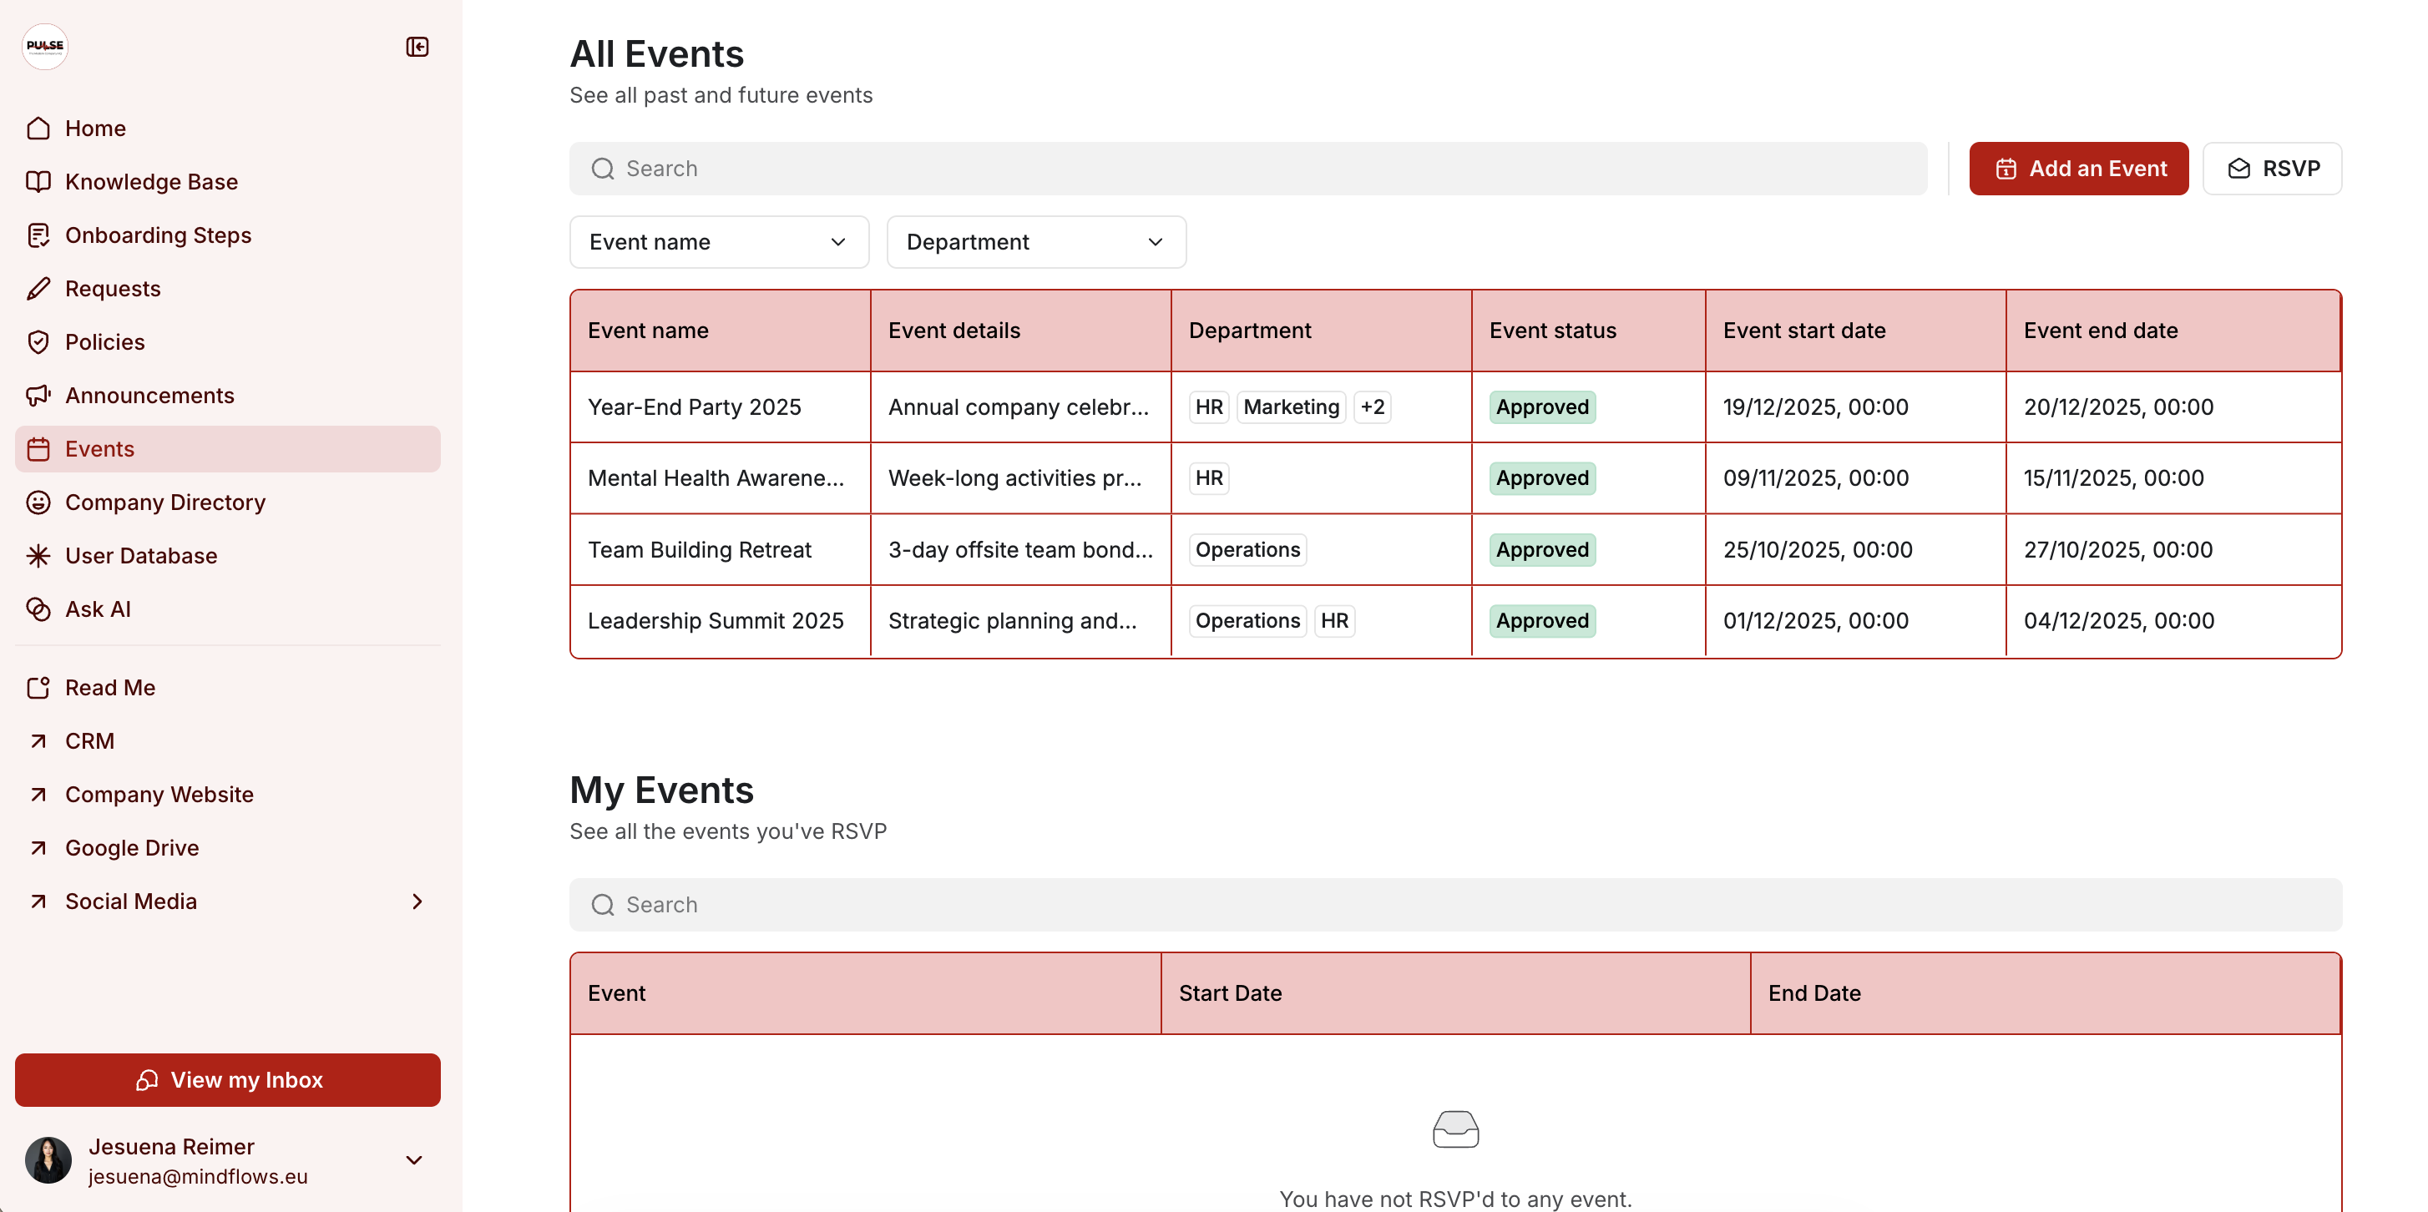This screenshot has height=1212, width=2428.
Task: Click the Ask AI icon
Action: point(38,610)
